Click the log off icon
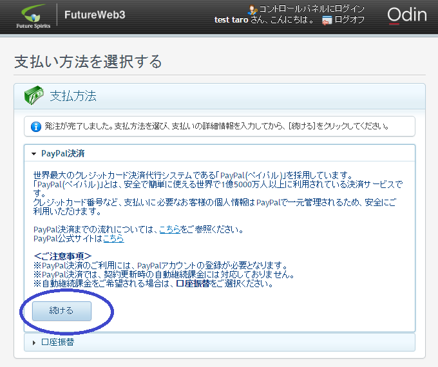 [327, 20]
